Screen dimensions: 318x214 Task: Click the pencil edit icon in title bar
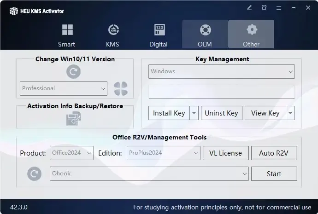pyautogui.click(x=249, y=8)
